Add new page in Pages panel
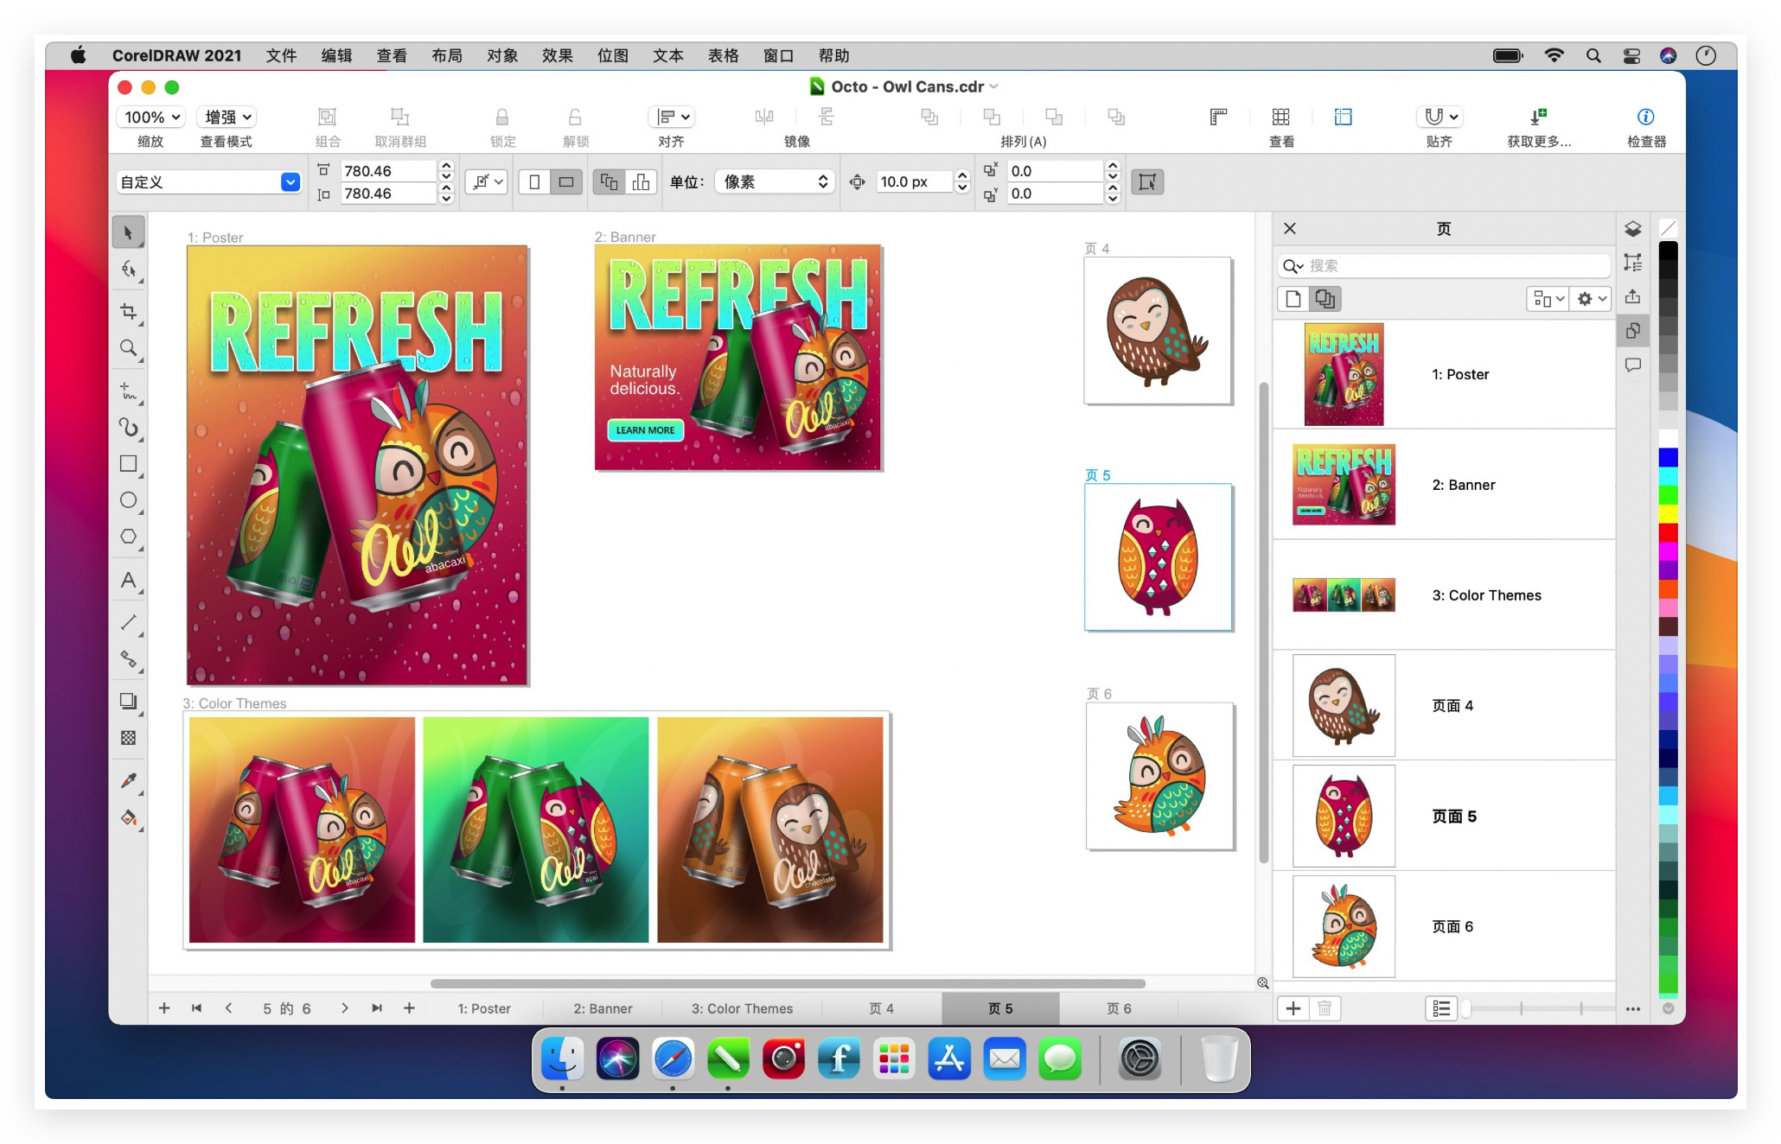 [1293, 1008]
